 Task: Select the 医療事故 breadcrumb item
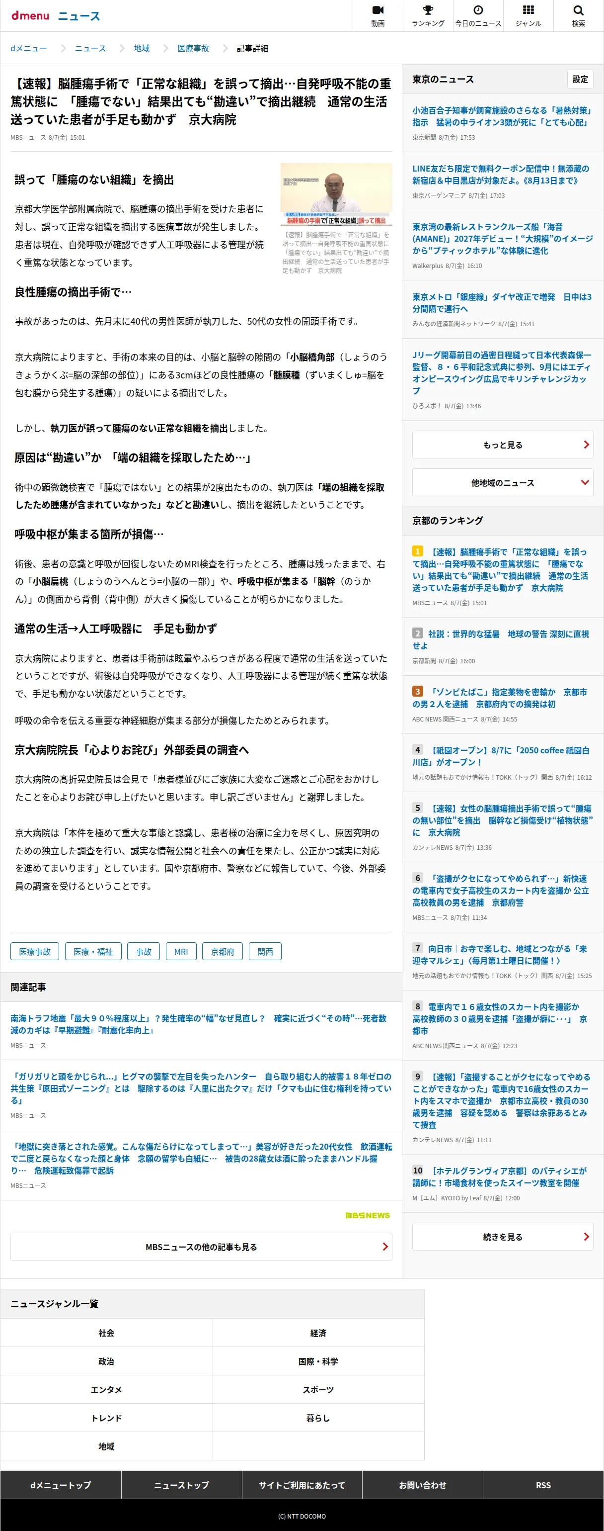(x=193, y=48)
